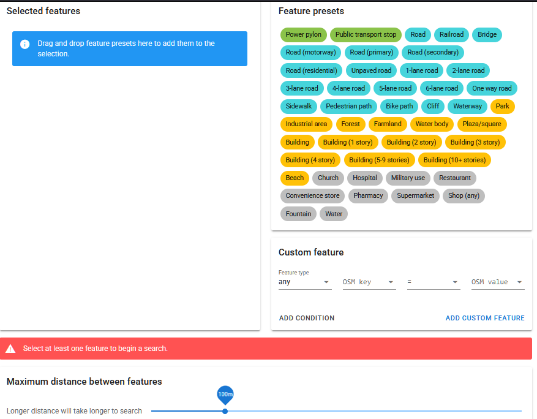Viewport: 537px width, 419px height.
Task: Pick the Road (motorway) preset chip
Action: [x=310, y=53]
